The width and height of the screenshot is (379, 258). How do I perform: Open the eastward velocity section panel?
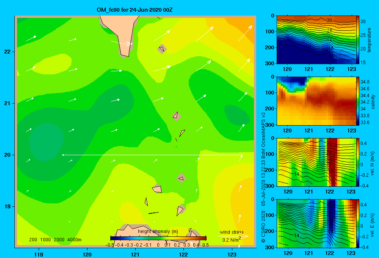point(316,223)
